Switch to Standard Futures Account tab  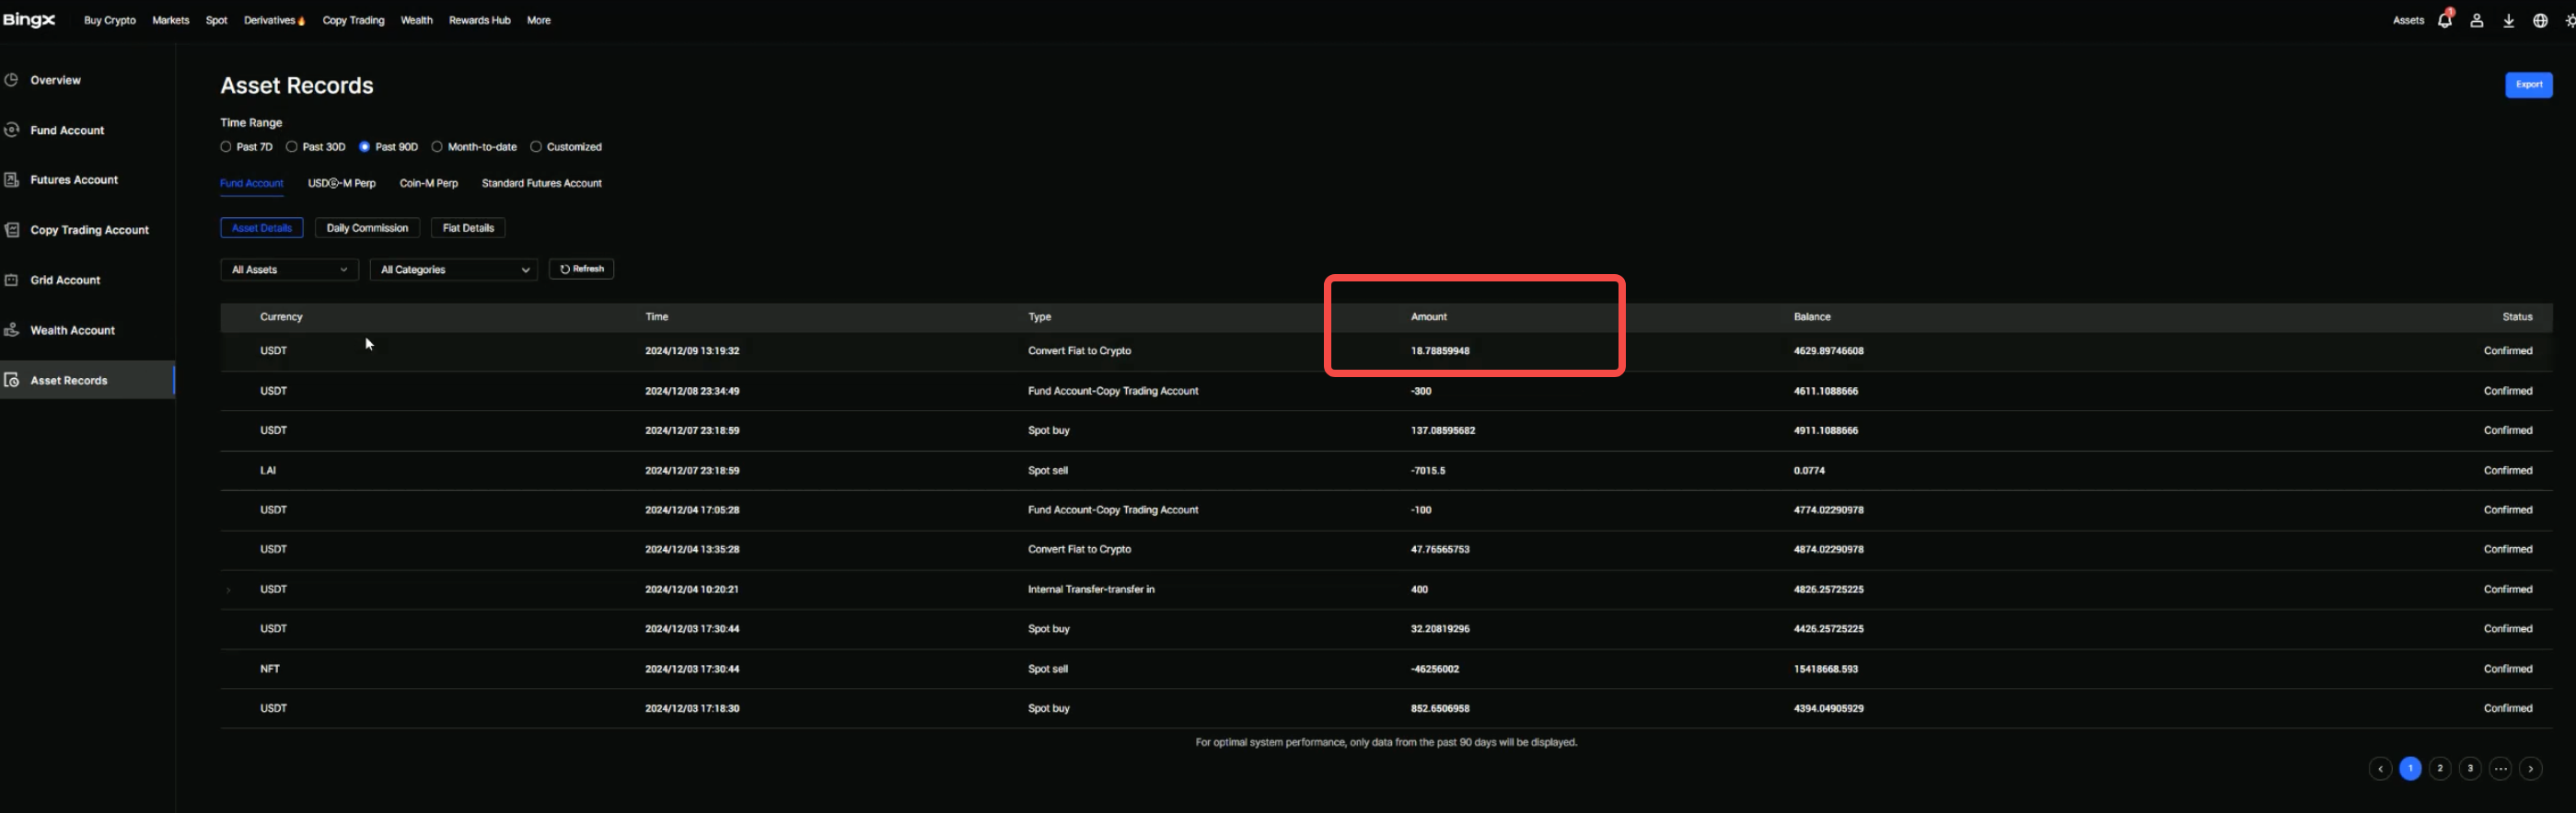click(x=541, y=184)
